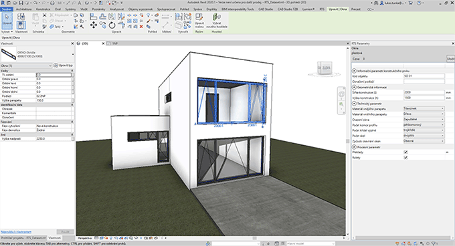Open the Nápověda k vlastnostem link
Viewport: 455px width, 246px height.
point(16,232)
